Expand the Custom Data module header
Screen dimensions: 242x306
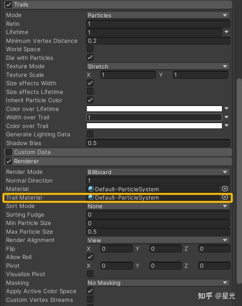[x=118, y=152]
